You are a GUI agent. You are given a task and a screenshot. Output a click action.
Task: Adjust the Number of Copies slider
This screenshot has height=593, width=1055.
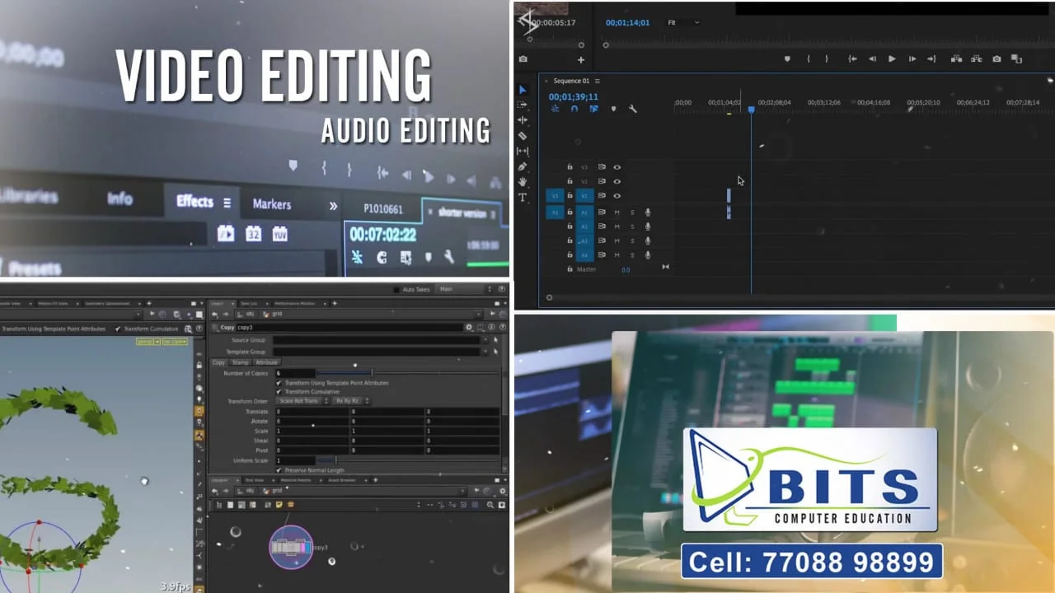[x=408, y=373]
